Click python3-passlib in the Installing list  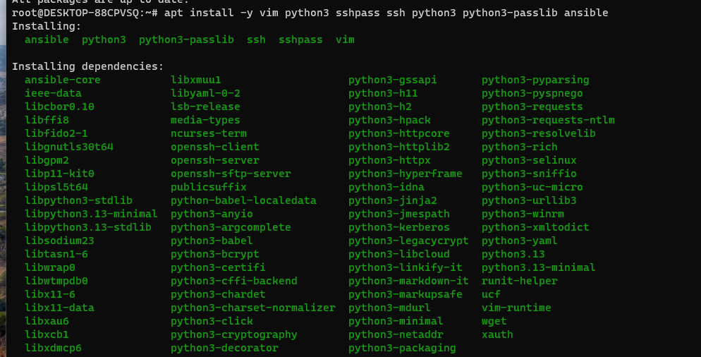point(186,40)
